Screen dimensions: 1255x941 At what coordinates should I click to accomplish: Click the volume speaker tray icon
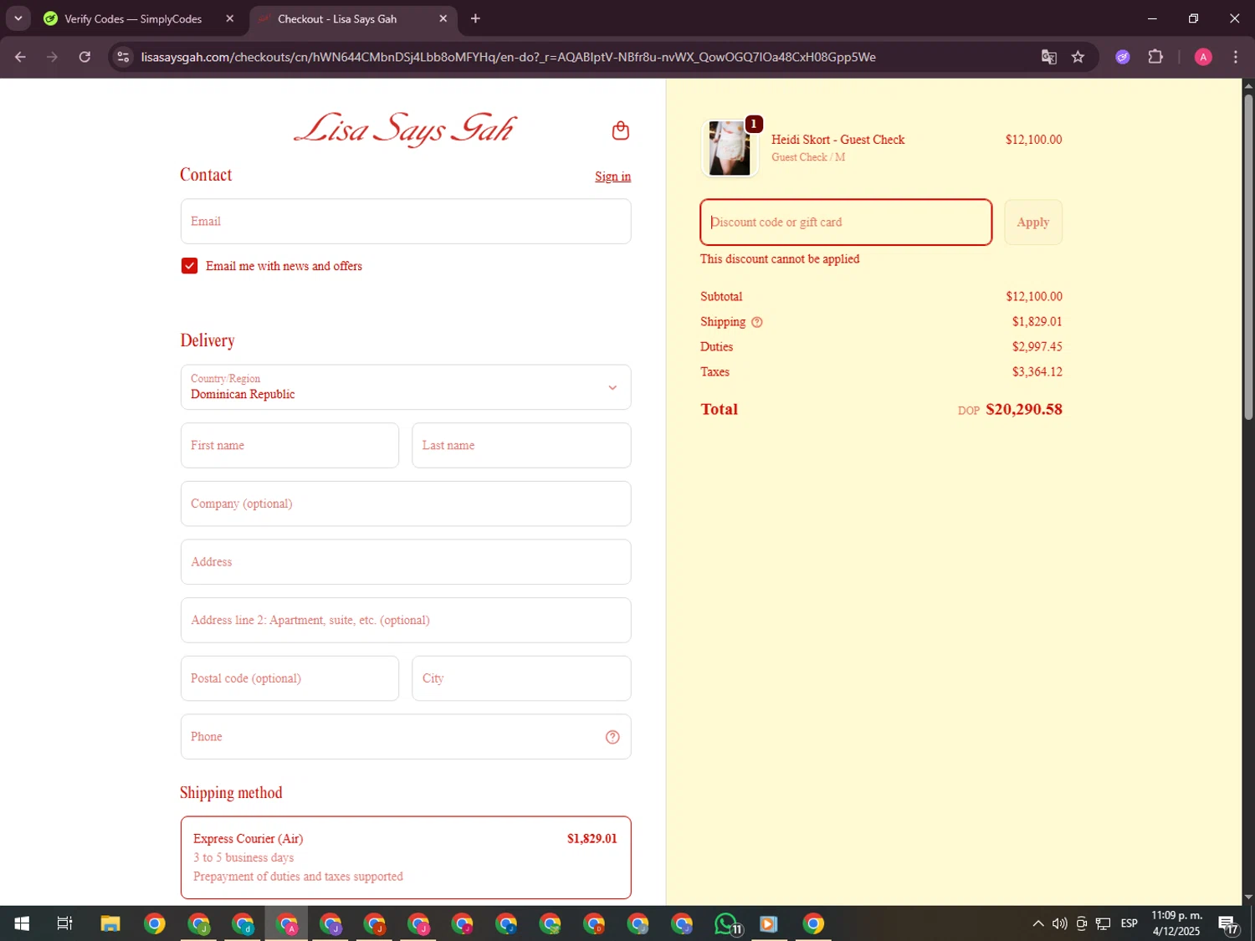point(1059,923)
